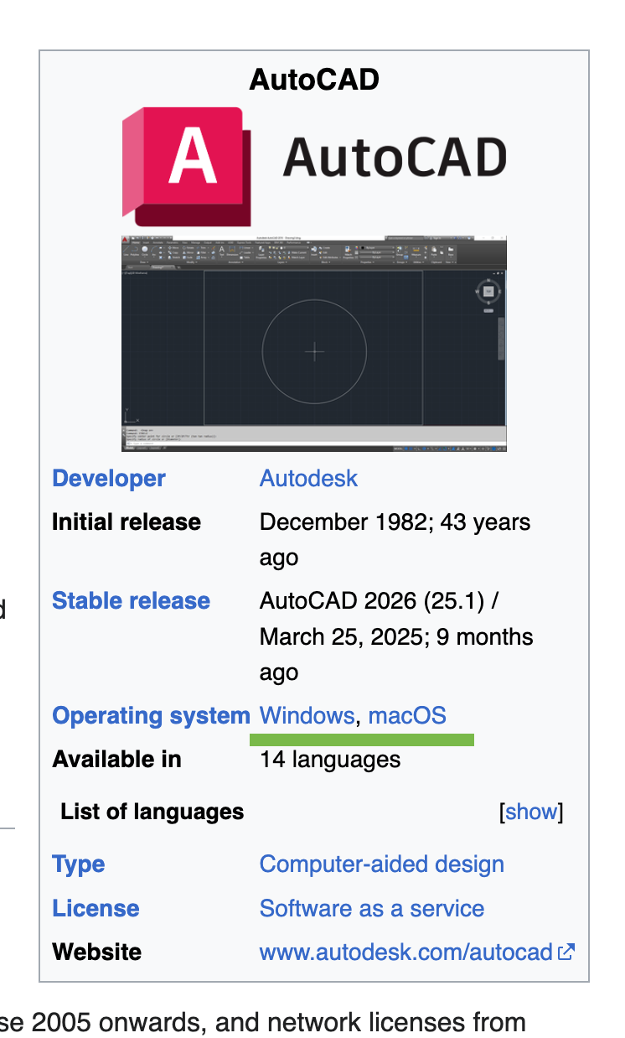Viewport: 625px width, 1038px height.
Task: Open the AutoCAD interface screenshot thumbnail
Action: (x=314, y=344)
